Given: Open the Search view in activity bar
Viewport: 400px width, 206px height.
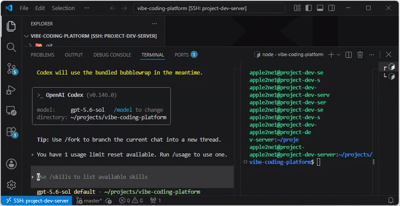Looking at the screenshot, I should [x=11, y=47].
